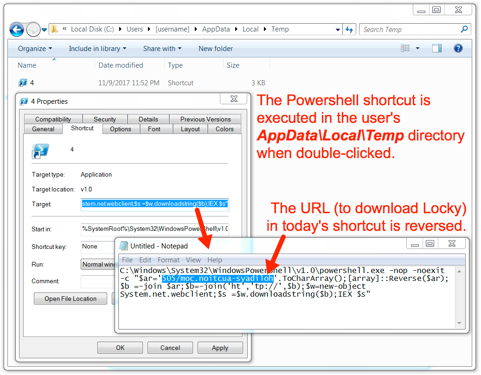Expand the arrow after Users breadcrumb
This screenshot has width=481, height=375.
[149, 29]
